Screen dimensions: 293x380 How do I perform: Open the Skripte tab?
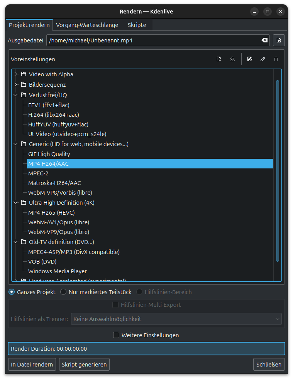tap(137, 25)
